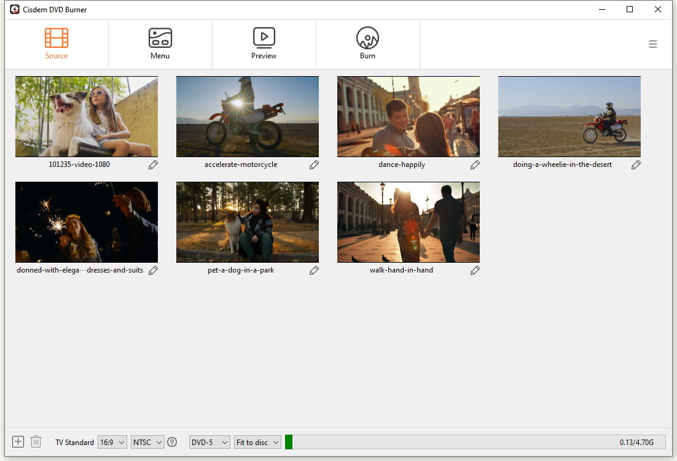Click the pencil icon next to walk-hand-in-hand

[x=475, y=271]
